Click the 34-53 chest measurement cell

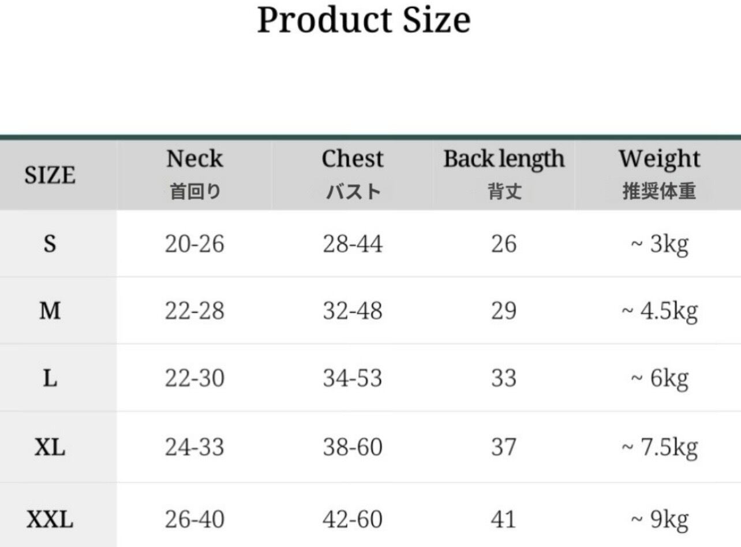click(353, 379)
